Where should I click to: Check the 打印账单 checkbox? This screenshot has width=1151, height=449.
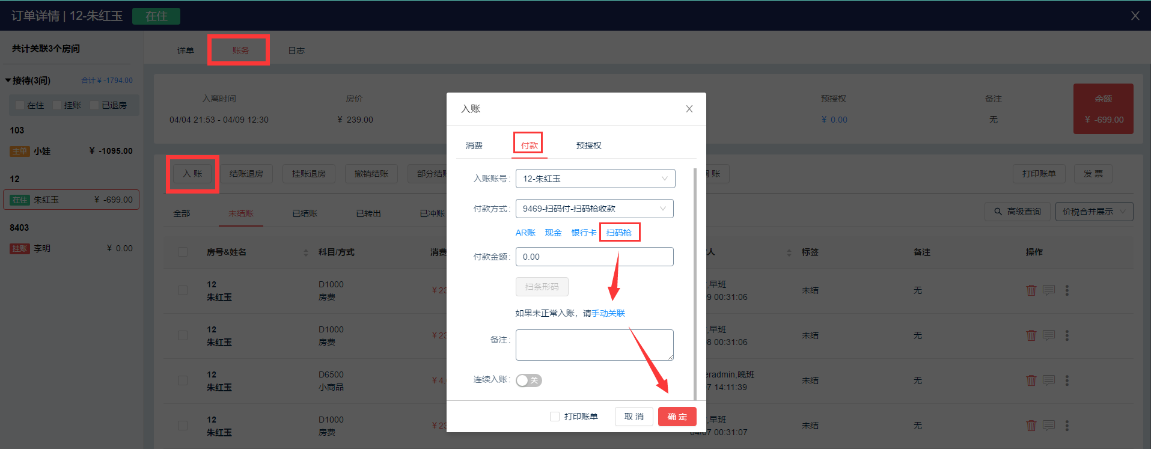tap(555, 417)
